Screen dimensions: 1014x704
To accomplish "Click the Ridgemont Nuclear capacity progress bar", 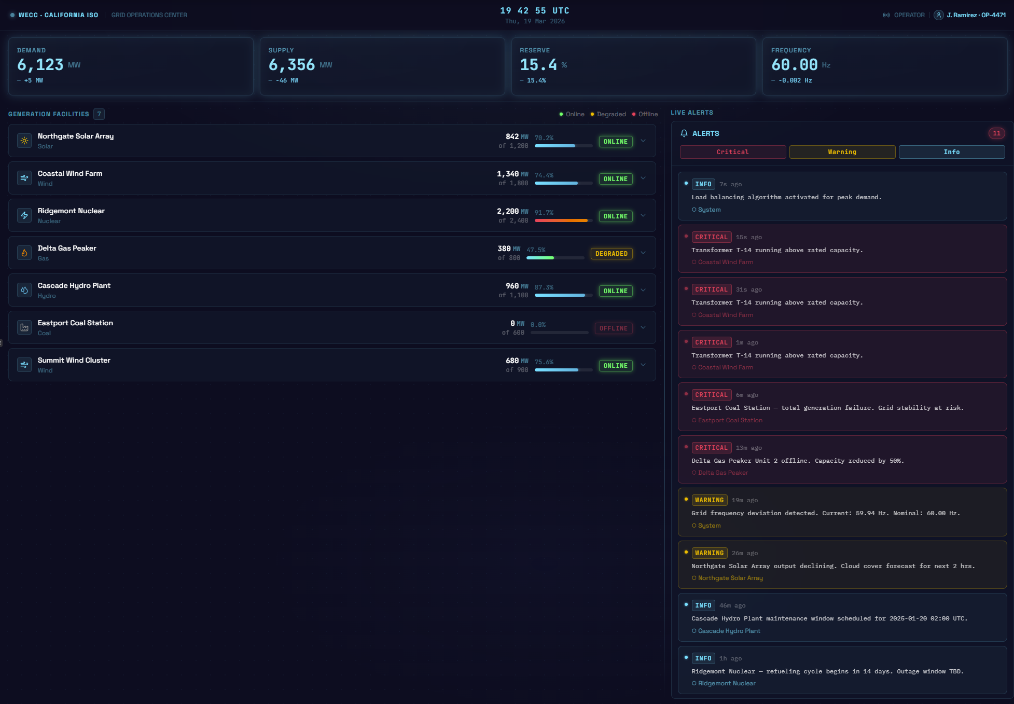I will coord(563,220).
